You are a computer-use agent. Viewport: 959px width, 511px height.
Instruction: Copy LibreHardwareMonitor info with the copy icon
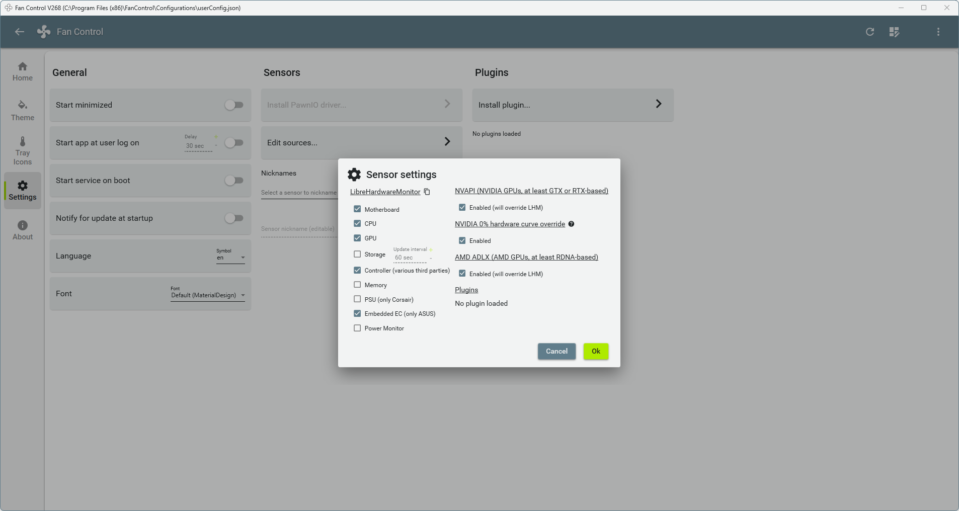427,192
